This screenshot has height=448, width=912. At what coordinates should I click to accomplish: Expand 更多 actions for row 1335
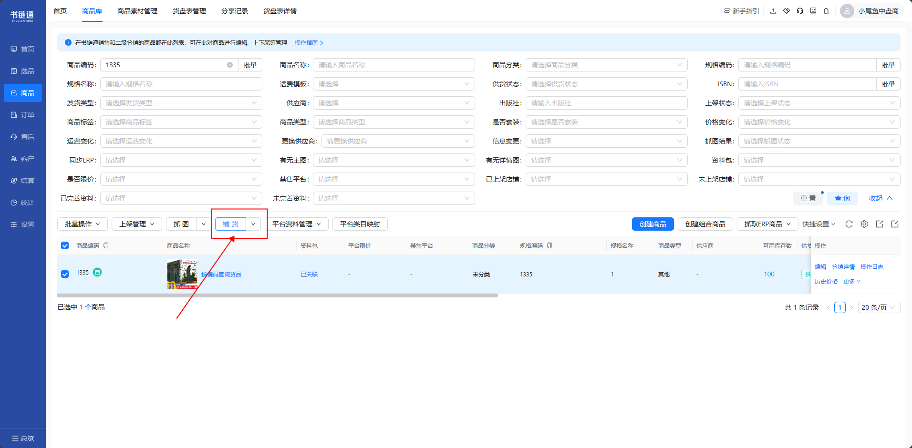pyautogui.click(x=852, y=282)
